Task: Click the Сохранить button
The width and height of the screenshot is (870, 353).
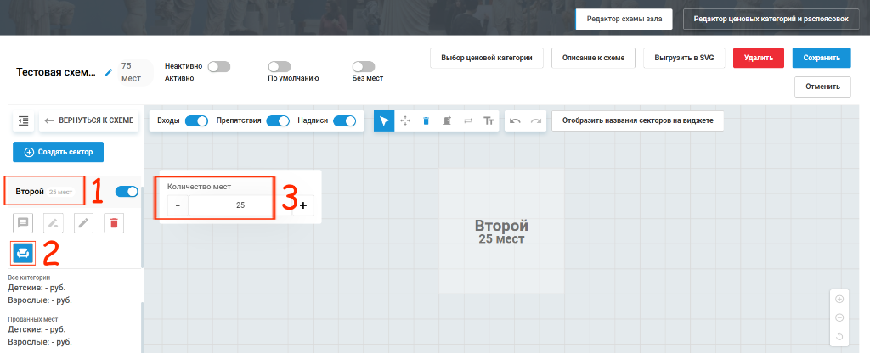Action: [822, 58]
